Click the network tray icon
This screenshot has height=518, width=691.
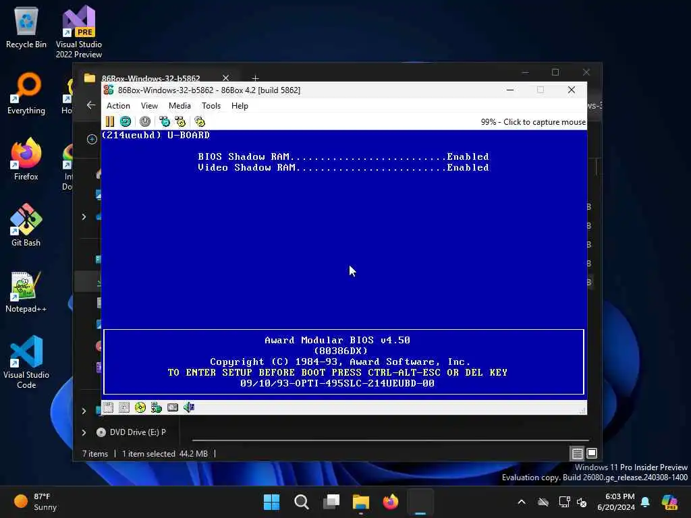[x=565, y=502]
